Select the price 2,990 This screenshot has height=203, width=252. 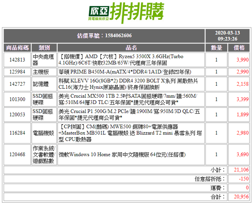click(243, 72)
